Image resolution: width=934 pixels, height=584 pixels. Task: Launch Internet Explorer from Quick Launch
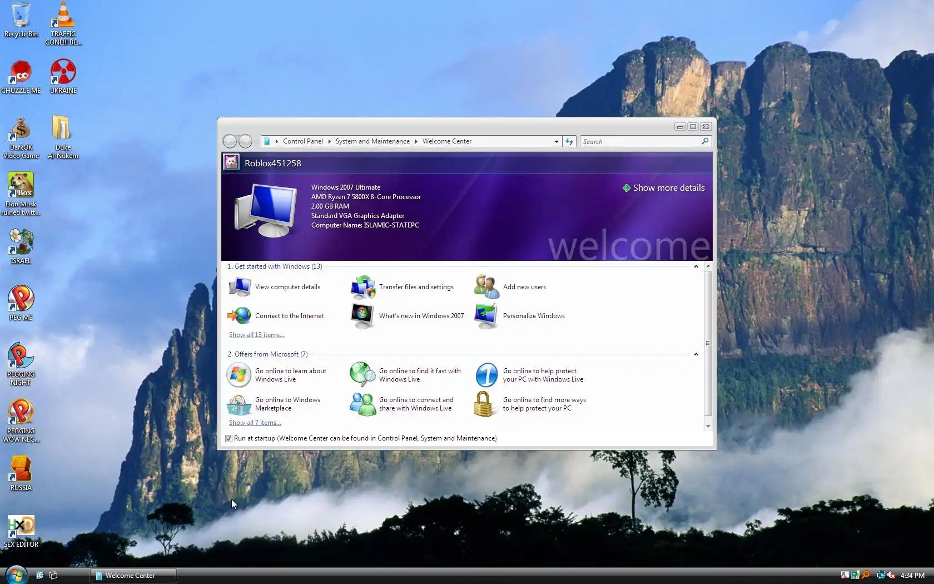[x=40, y=576]
